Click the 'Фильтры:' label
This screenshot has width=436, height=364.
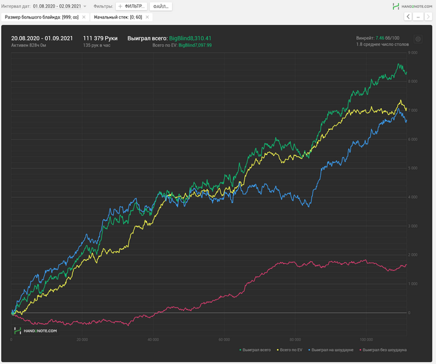(x=103, y=6)
